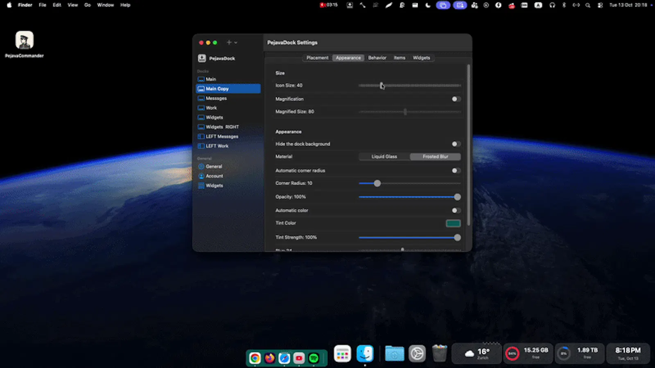Select the Main Copy dock entry
The width and height of the screenshot is (655, 368).
228,88
